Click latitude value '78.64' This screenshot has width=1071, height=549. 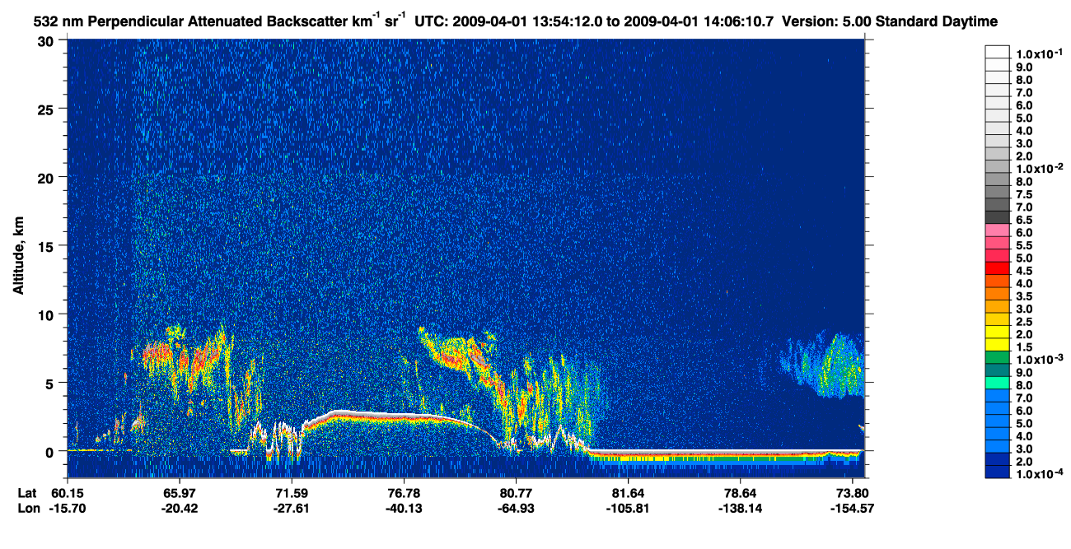pyautogui.click(x=741, y=492)
